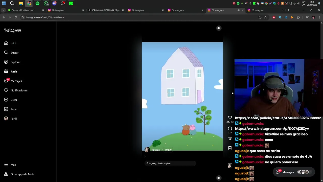The image size is (323, 182).
Task: Open Notificaciones in the sidebar
Action: pyautogui.click(x=16, y=90)
